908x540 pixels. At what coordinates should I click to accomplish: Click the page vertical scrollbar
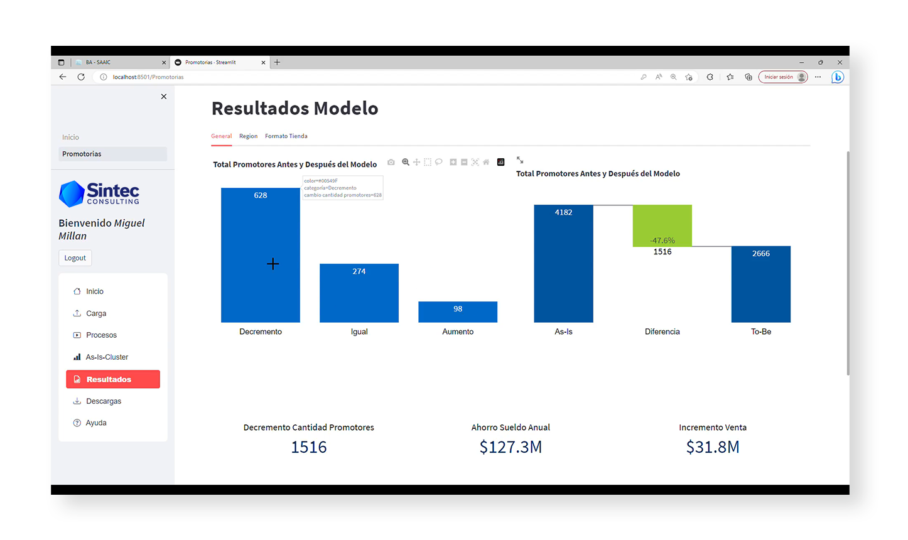[848, 262]
